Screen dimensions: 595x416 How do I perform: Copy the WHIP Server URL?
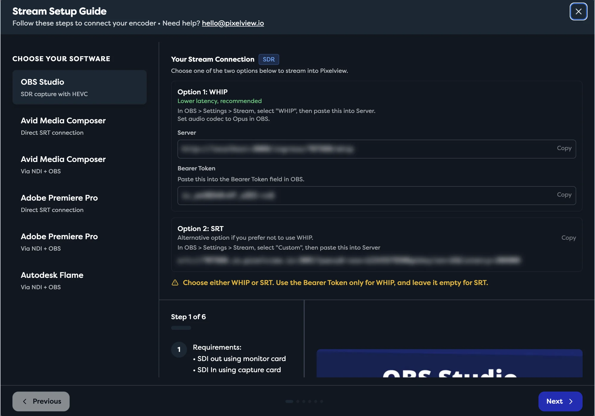pos(564,148)
